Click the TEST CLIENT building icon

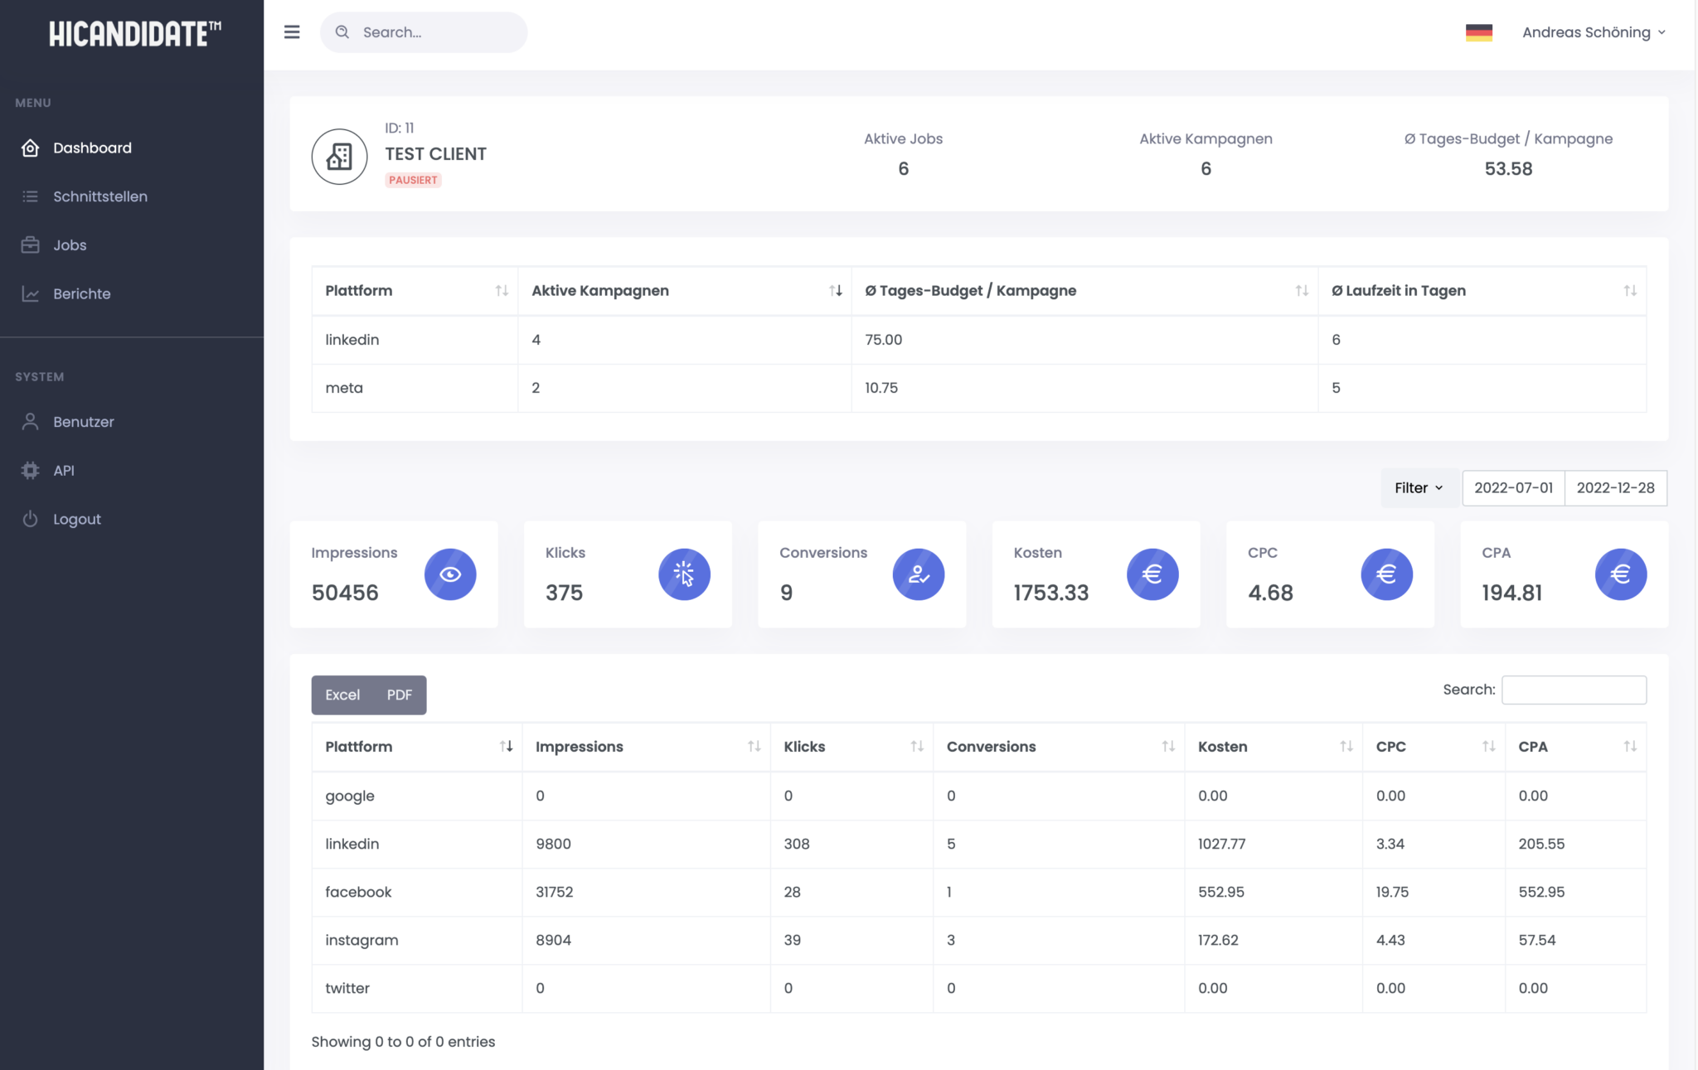[x=339, y=157]
